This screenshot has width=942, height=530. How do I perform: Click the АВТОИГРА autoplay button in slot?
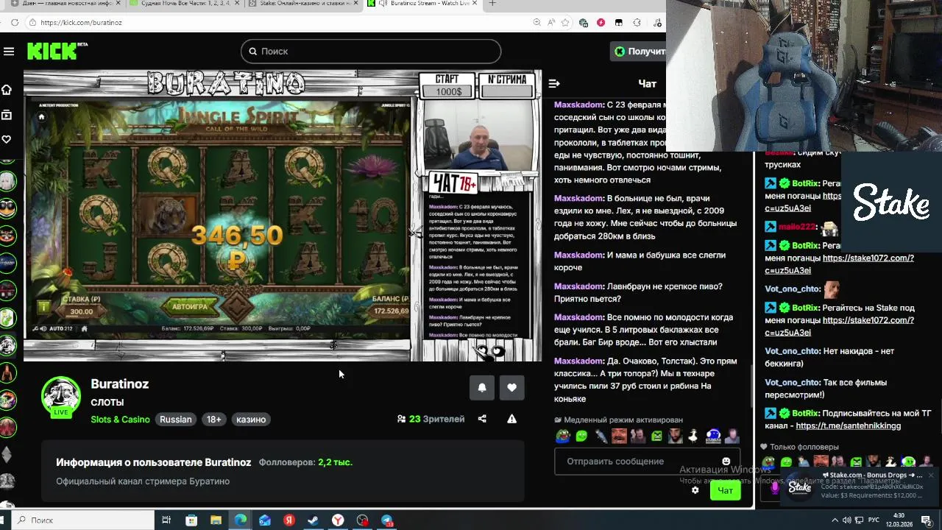189,306
